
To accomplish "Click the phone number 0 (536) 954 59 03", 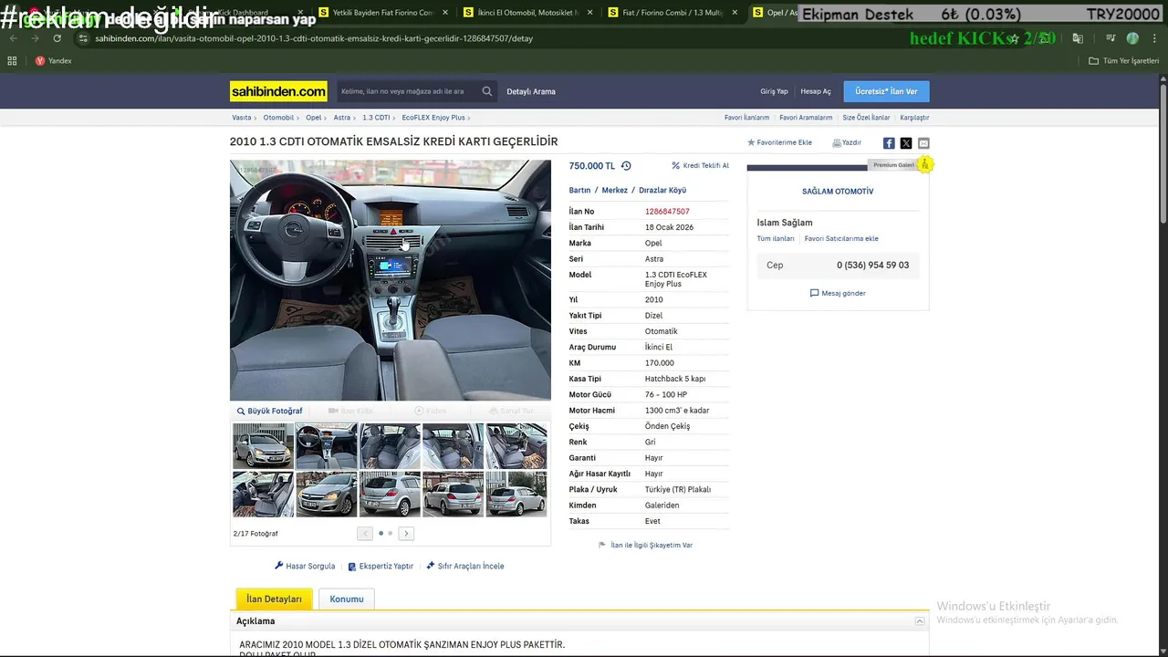I will coord(872,266).
